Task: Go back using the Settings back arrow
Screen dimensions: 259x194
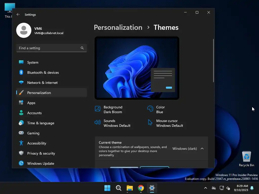Action: pyautogui.click(x=18, y=14)
